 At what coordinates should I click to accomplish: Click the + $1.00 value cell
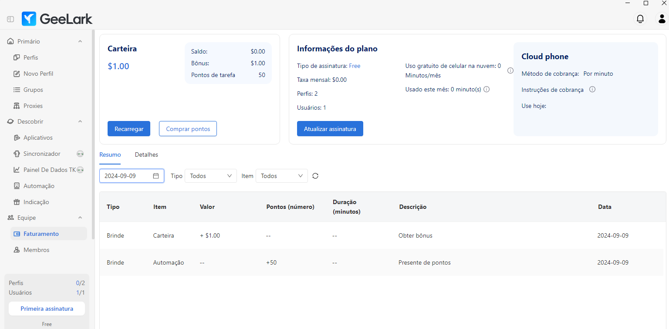pos(210,235)
